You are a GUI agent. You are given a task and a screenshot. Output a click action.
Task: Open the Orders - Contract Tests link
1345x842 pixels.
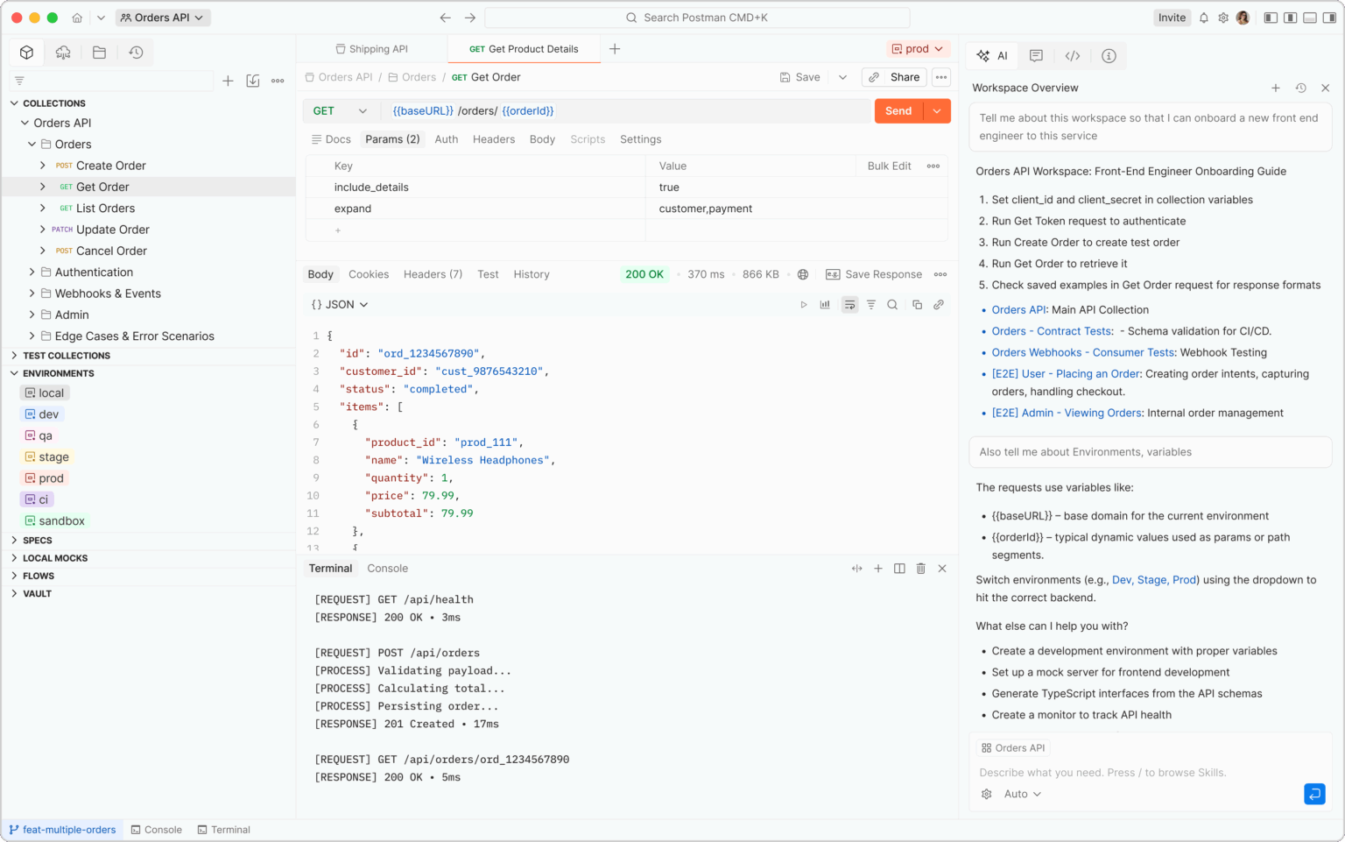1052,331
